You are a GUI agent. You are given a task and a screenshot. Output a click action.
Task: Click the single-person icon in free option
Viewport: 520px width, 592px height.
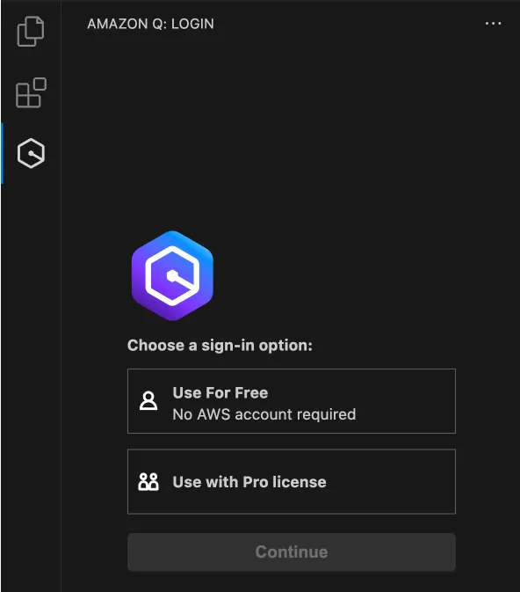[148, 400]
